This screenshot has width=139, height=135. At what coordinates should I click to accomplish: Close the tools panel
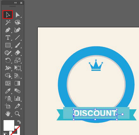21,3
